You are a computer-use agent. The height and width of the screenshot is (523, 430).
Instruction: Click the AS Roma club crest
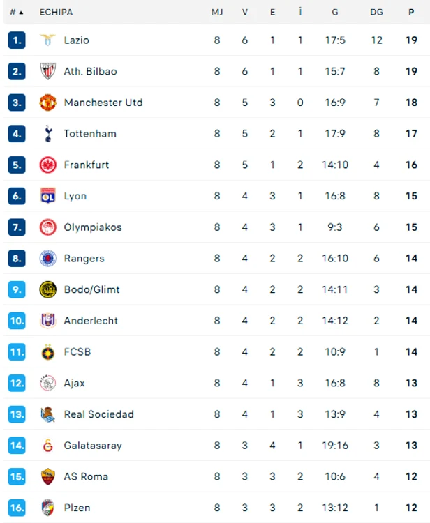click(x=47, y=477)
